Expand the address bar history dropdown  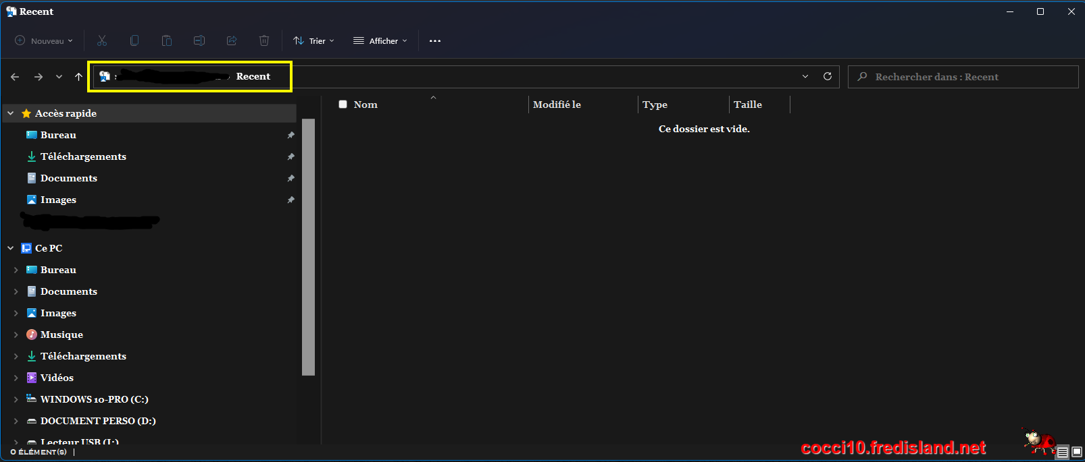click(805, 76)
